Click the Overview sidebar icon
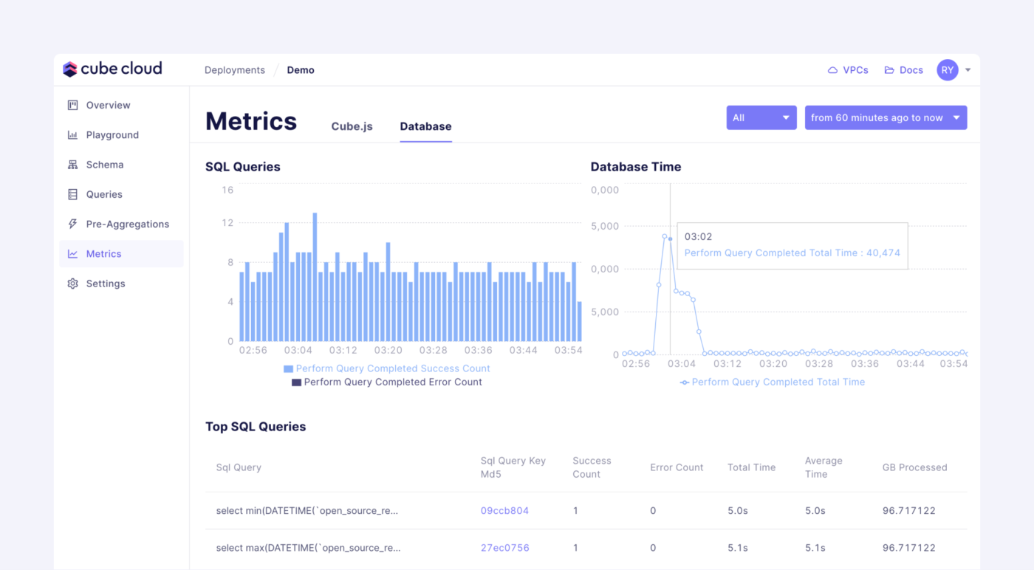The image size is (1034, 570). coord(72,106)
